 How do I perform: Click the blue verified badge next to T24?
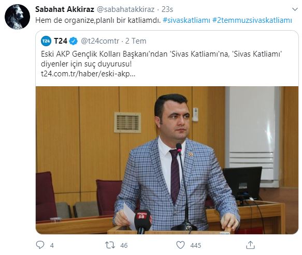(73, 41)
